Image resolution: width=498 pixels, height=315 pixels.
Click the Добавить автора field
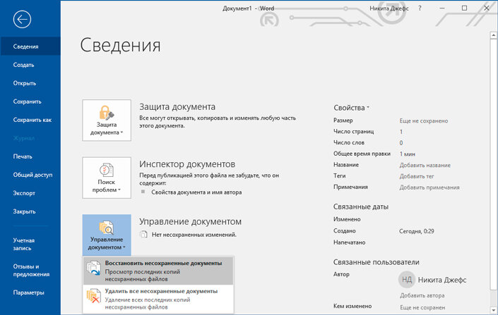pyautogui.click(x=422, y=295)
